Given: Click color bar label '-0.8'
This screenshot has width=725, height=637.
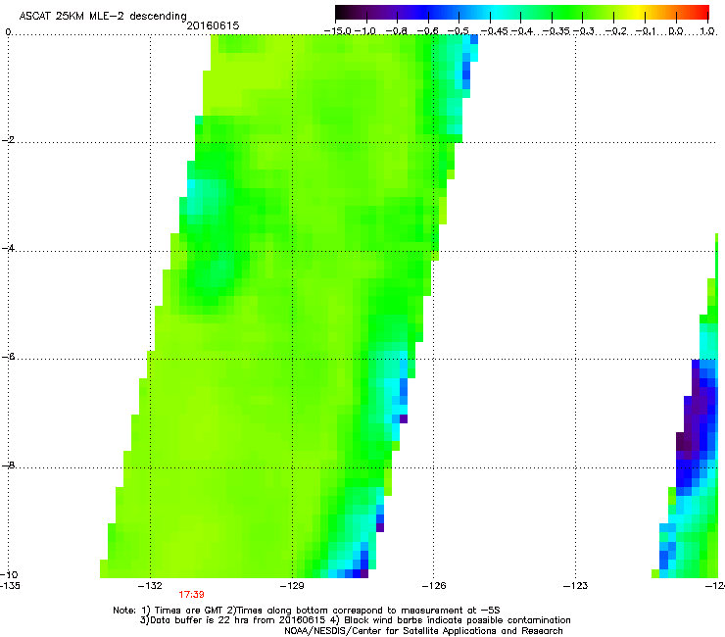Looking at the screenshot, I should coord(397,31).
